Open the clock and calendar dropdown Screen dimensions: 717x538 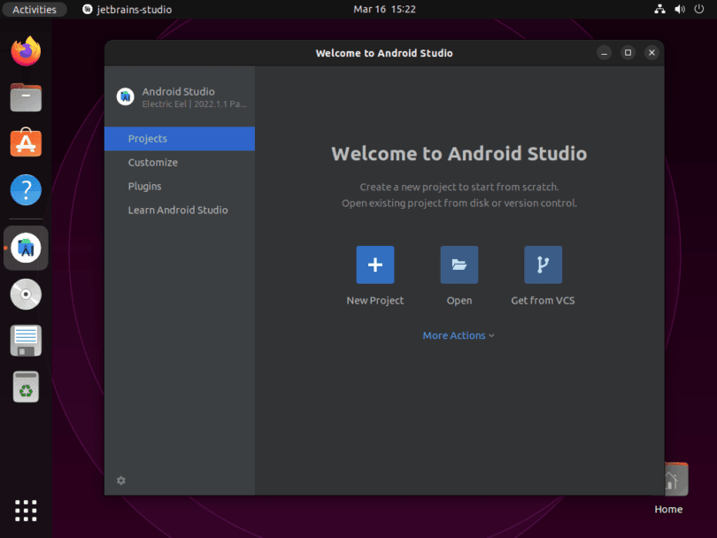pos(384,9)
